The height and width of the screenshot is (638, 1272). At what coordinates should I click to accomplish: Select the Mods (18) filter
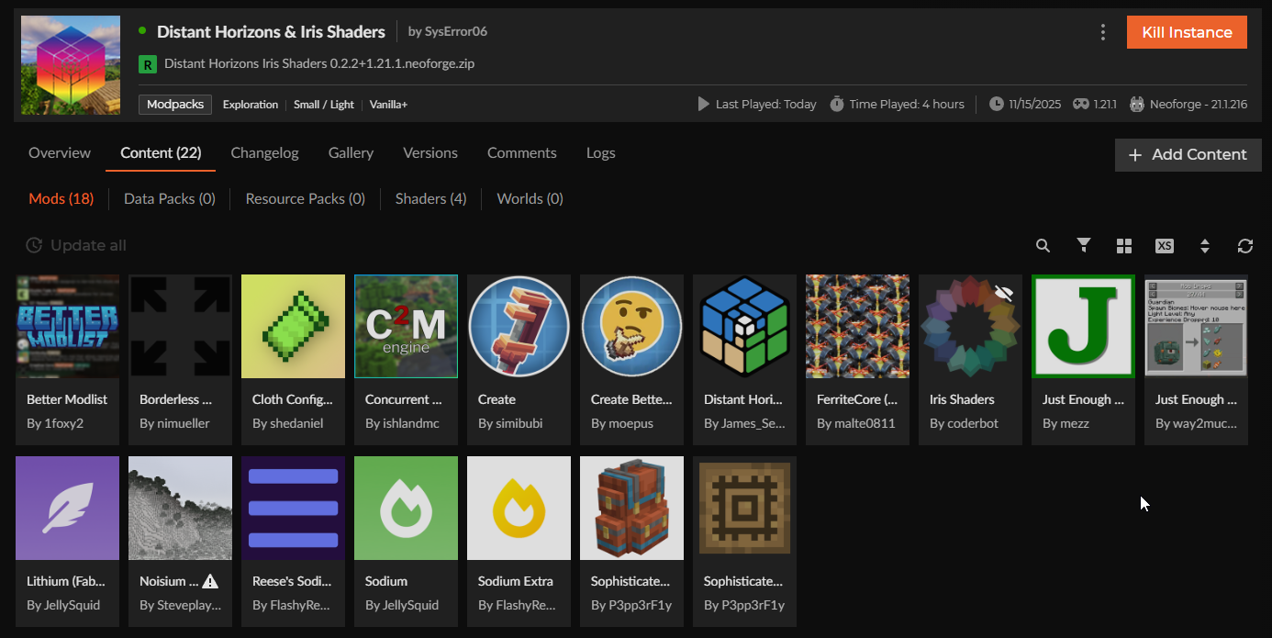pos(61,198)
